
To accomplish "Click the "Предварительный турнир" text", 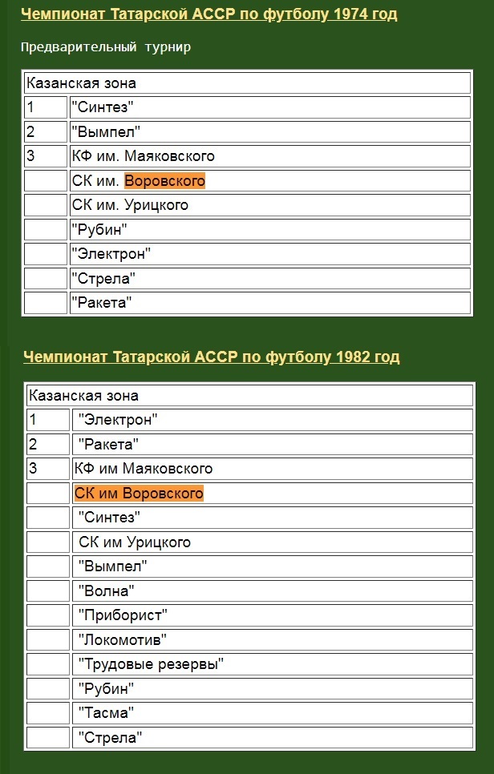I will (106, 47).
